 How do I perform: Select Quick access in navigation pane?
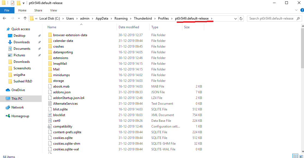point(20,29)
